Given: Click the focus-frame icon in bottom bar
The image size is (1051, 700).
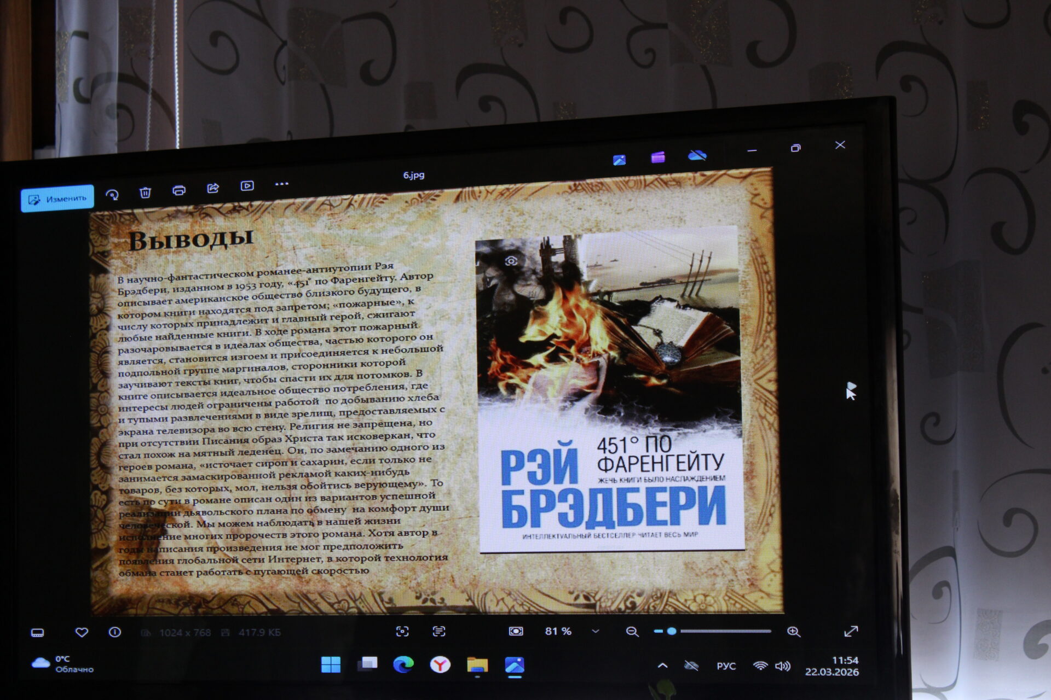Looking at the screenshot, I should (x=402, y=632).
